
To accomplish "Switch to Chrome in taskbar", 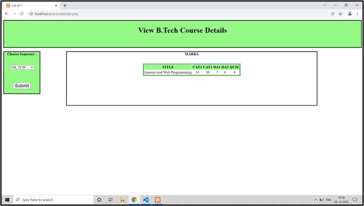I will 134,200.
